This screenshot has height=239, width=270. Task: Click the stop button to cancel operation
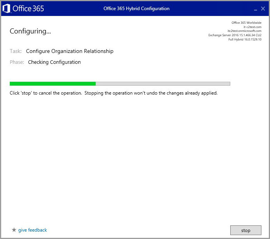coord(245,230)
